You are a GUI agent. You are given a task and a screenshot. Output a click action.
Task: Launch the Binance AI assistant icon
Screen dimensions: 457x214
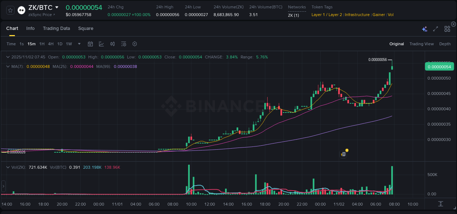pos(424,29)
